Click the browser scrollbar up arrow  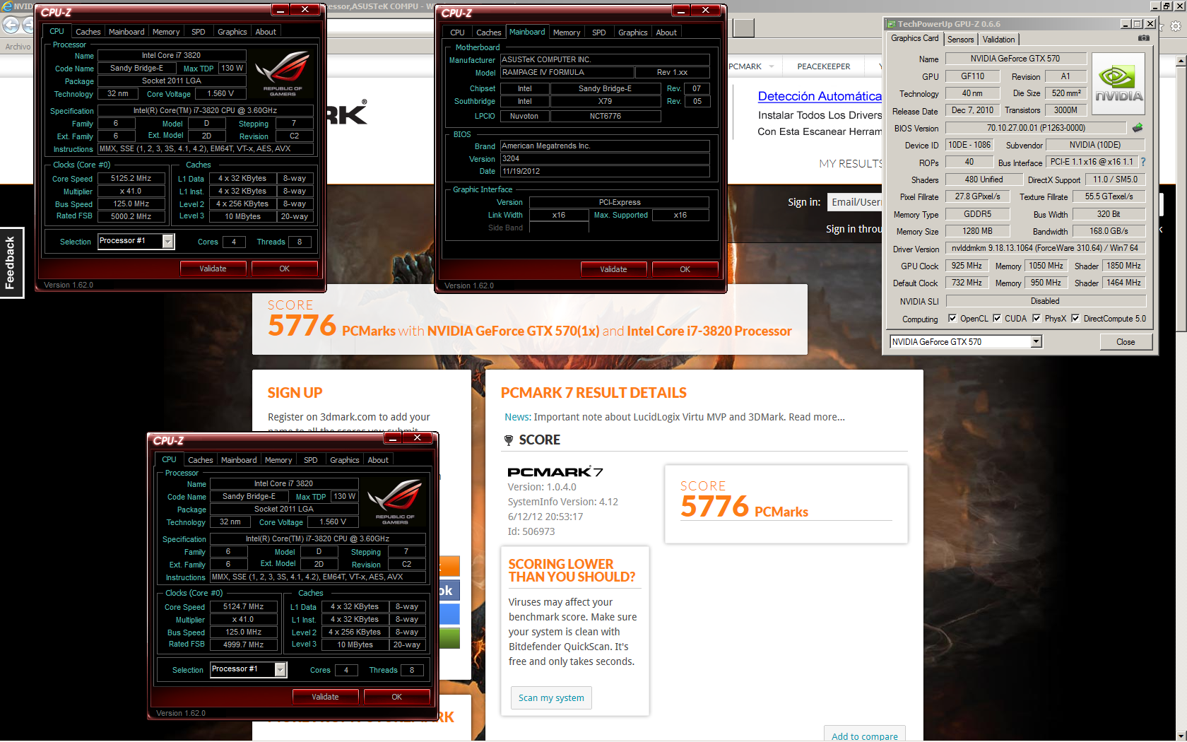click(x=1181, y=61)
